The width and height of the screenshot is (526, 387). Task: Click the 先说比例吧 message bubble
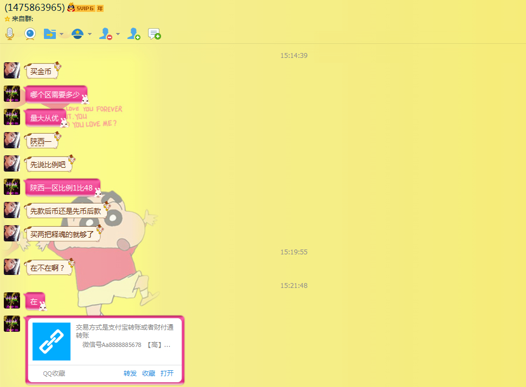coord(50,164)
